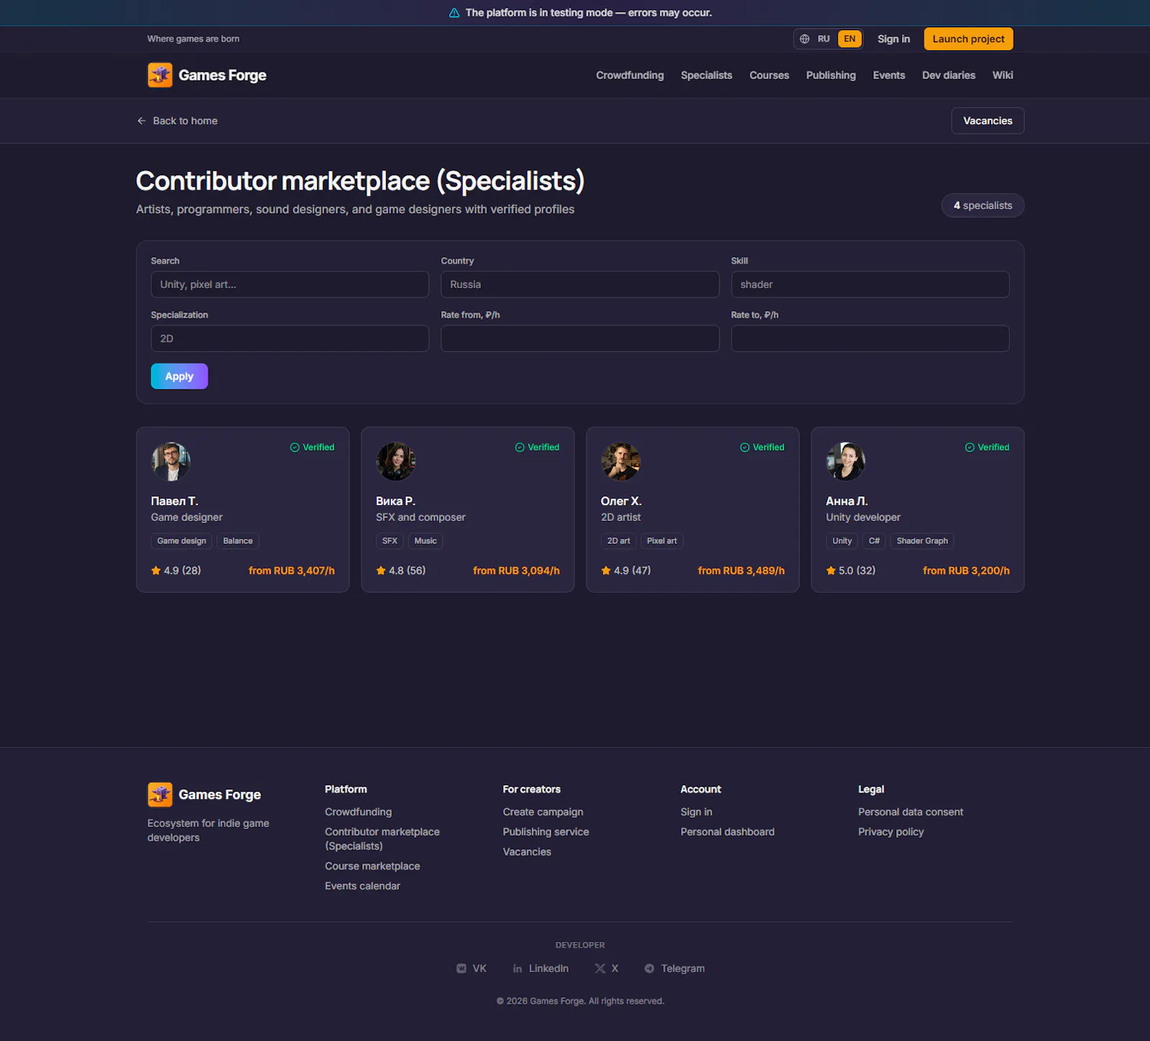Viewport: 1150px width, 1041px height.
Task: Open the Events nav item
Action: 889,75
